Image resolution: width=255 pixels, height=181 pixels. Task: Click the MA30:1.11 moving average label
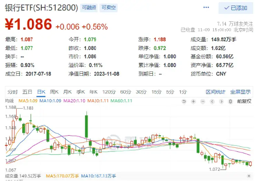click(98, 101)
